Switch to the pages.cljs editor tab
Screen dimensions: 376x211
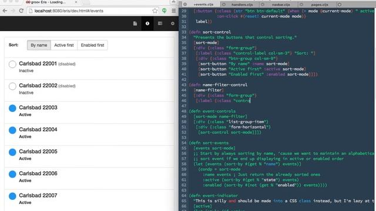pyautogui.click(x=320, y=4)
